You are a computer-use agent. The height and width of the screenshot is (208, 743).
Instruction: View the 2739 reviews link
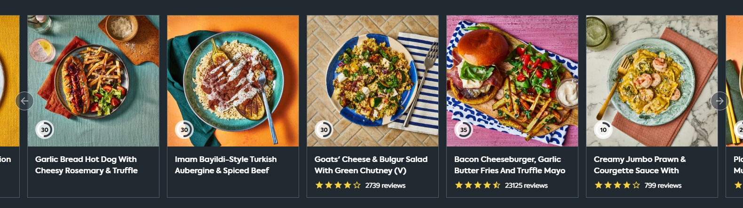[x=386, y=185]
